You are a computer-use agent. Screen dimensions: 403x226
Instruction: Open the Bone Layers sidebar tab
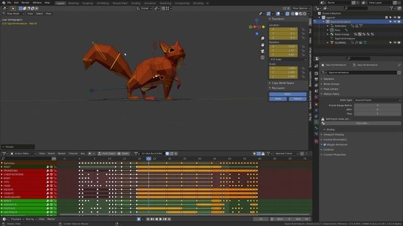point(310,79)
